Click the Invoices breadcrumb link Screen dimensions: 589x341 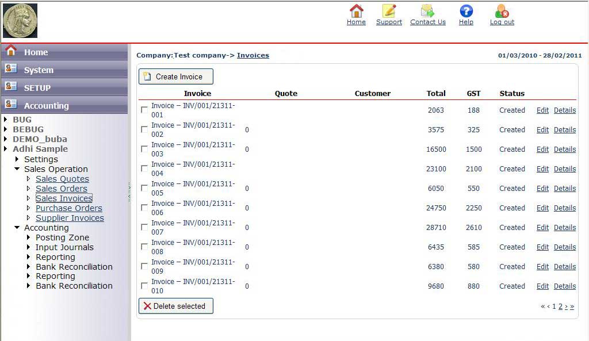(253, 55)
